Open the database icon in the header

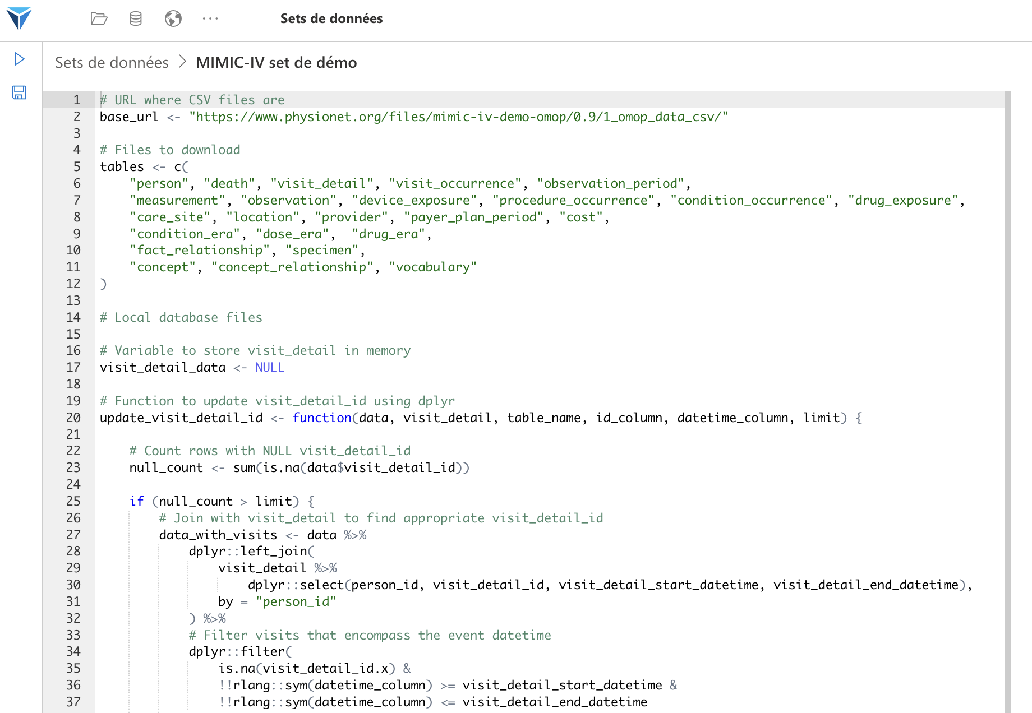pyautogui.click(x=136, y=18)
